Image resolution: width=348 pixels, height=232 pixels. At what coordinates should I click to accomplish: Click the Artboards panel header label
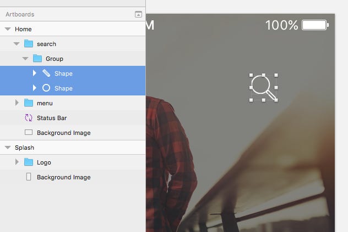tap(20, 14)
